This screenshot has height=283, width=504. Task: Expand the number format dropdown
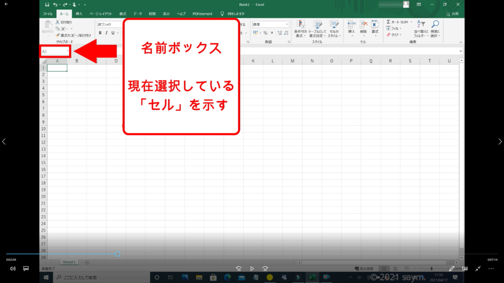click(287, 24)
